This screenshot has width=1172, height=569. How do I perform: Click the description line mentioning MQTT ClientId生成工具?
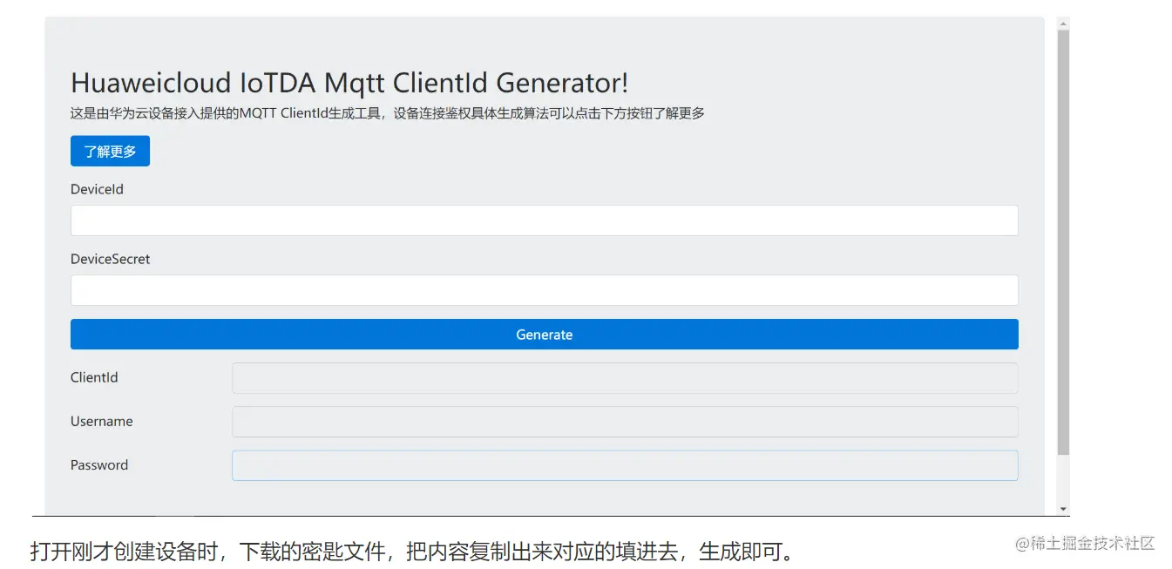388,113
